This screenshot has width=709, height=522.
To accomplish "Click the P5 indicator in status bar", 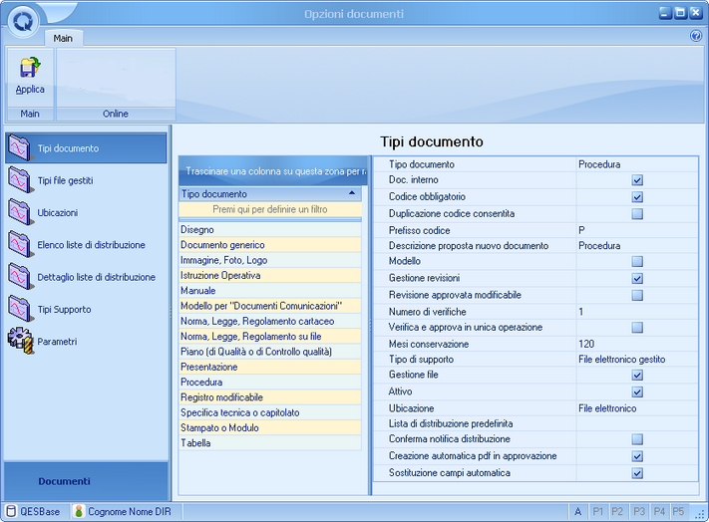I will pos(678,511).
